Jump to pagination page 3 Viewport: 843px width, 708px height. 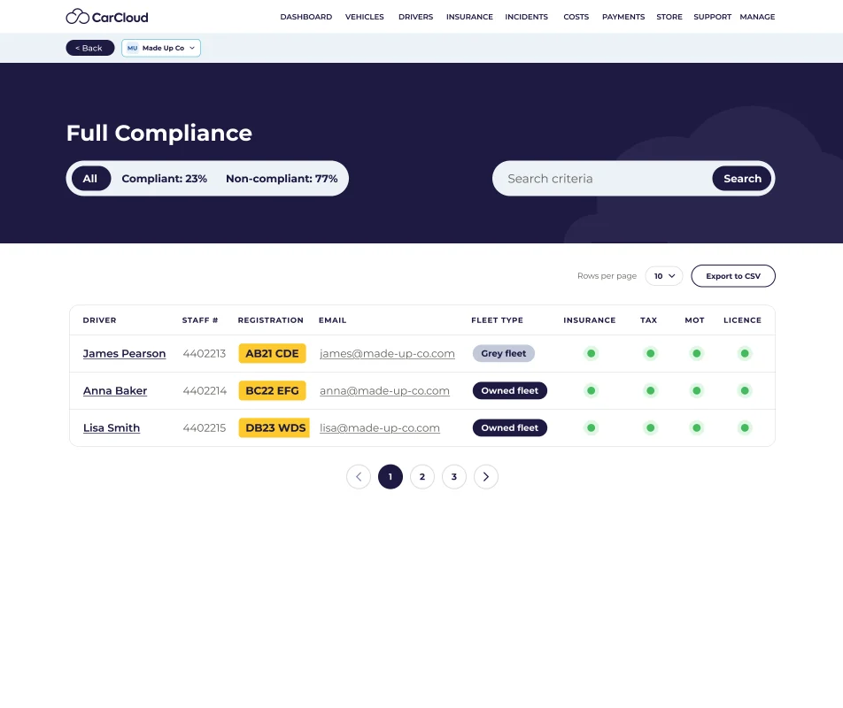click(x=453, y=476)
